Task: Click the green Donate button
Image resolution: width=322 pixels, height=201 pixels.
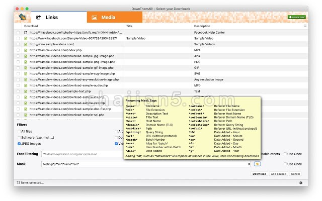Action: (x=296, y=17)
